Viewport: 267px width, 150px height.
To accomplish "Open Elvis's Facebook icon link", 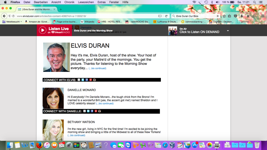I will click(x=87, y=80).
